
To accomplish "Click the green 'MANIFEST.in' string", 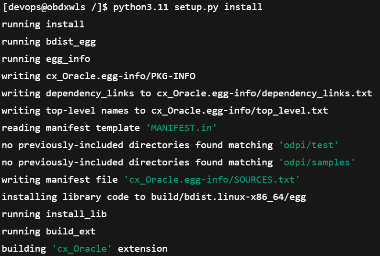I will click(181, 128).
